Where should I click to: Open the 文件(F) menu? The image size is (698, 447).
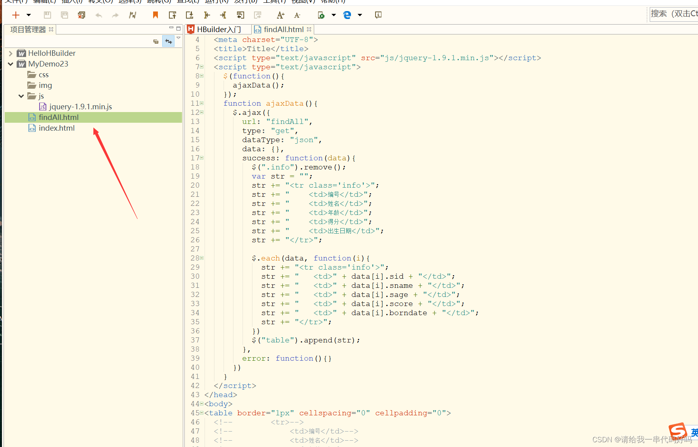point(12,2)
